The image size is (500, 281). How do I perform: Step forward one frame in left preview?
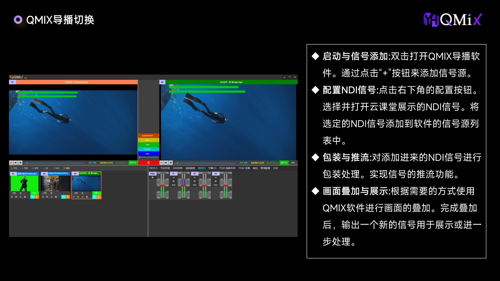[20, 163]
